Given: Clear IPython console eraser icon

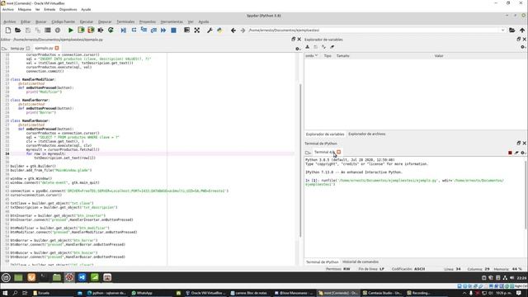Looking at the screenshot, I should coord(516,153).
